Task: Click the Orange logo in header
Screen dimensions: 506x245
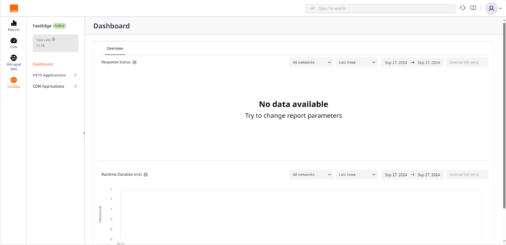Action: pos(14,8)
